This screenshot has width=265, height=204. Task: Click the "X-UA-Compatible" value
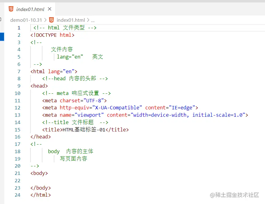117,108
